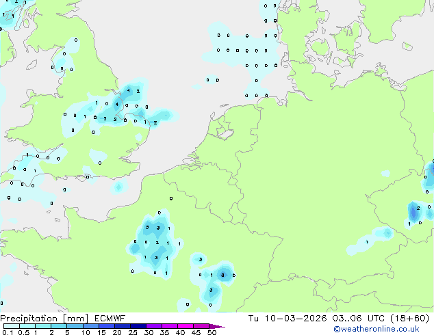This screenshot has width=434, height=335.
Task: Click the '20' legend scale label
Action: (117, 332)
